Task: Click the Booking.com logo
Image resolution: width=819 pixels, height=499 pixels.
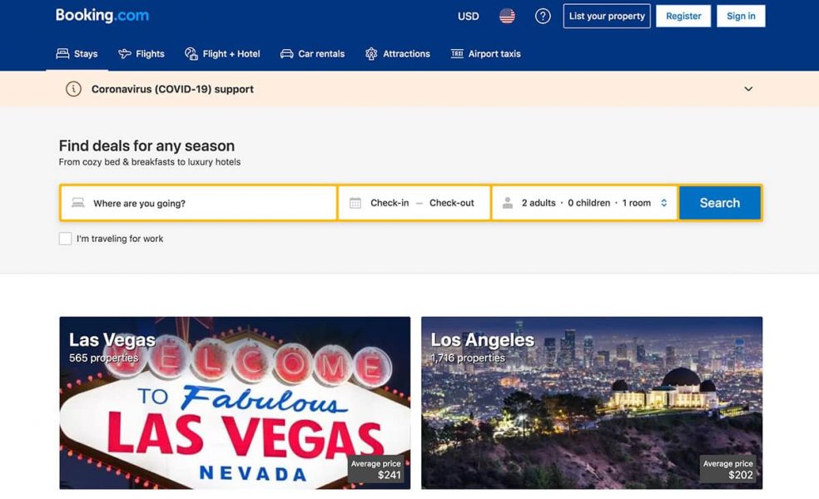Action: (102, 16)
